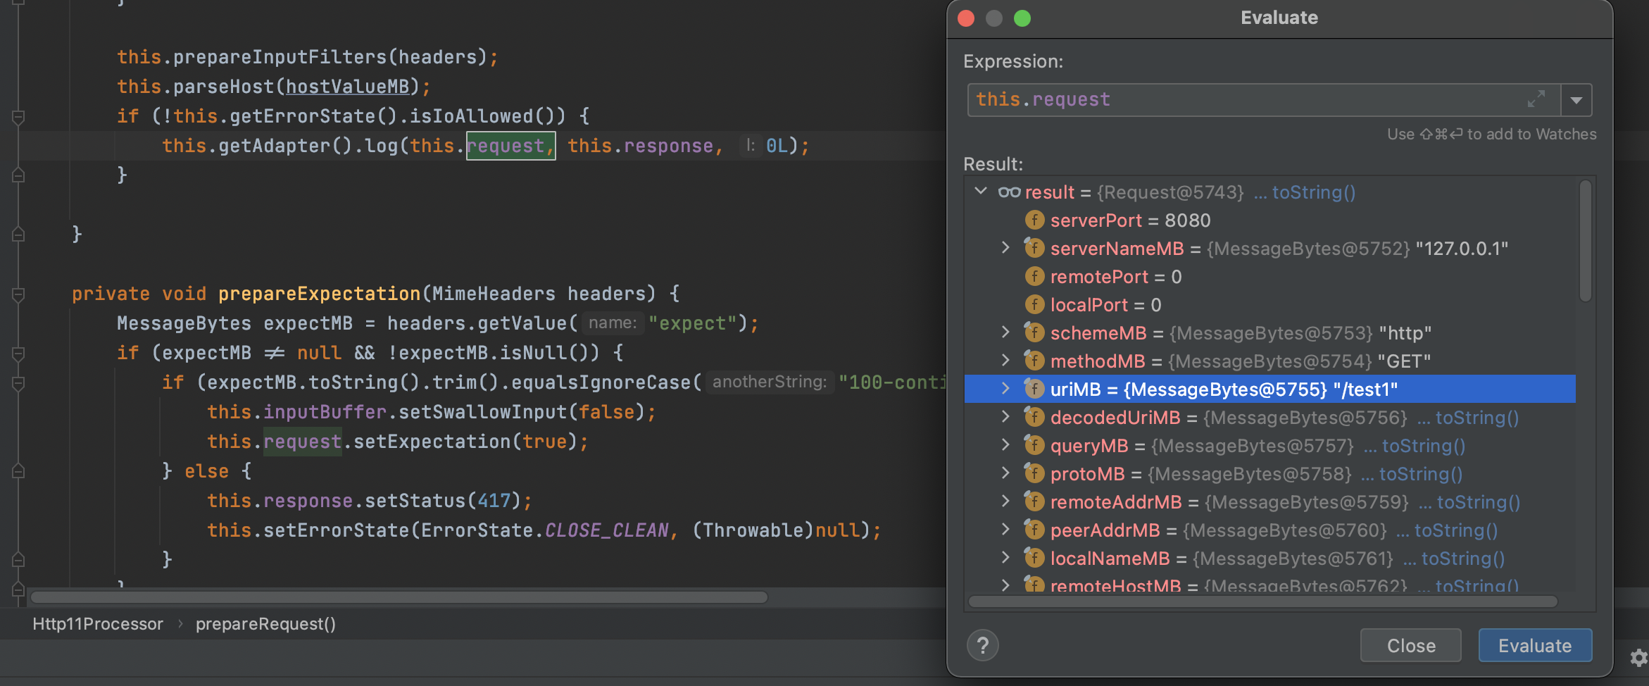Expand the methodMB node
1649x686 pixels.
[1005, 361]
